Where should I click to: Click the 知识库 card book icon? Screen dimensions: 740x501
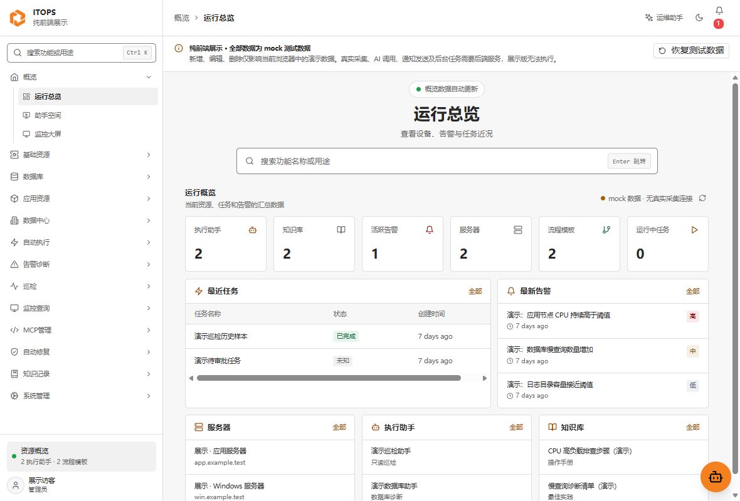point(341,230)
